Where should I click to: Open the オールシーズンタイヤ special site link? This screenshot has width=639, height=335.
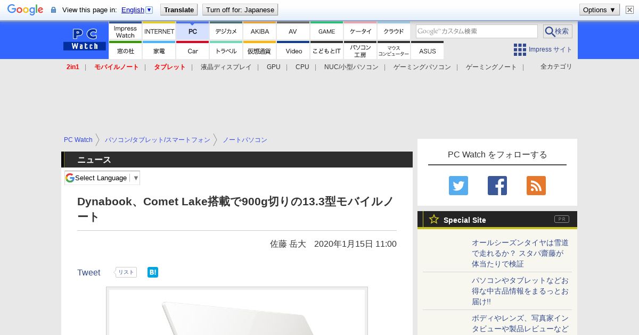(520, 253)
